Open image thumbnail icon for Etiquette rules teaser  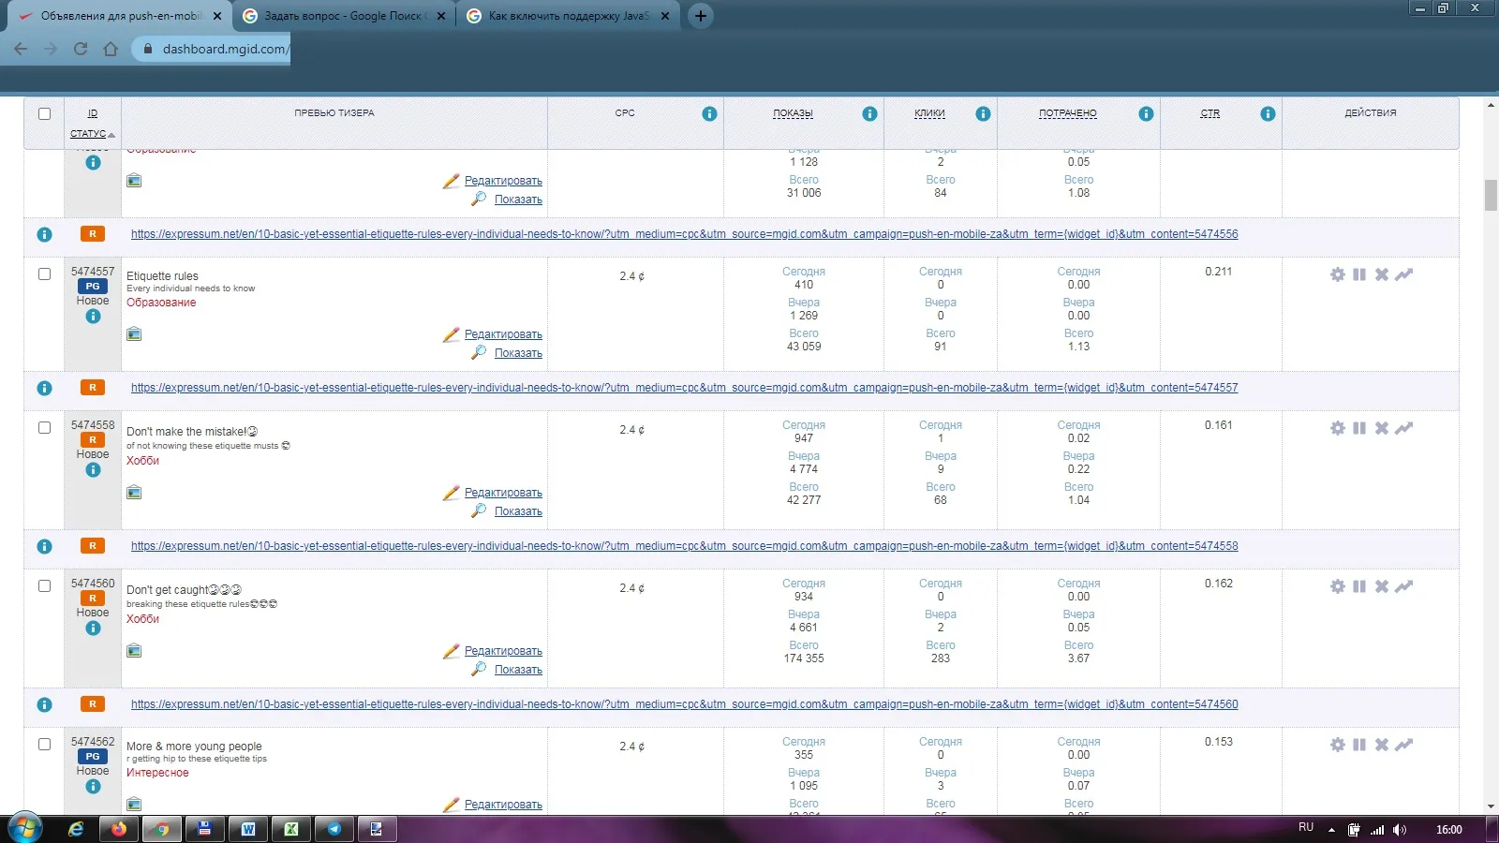[x=134, y=334]
